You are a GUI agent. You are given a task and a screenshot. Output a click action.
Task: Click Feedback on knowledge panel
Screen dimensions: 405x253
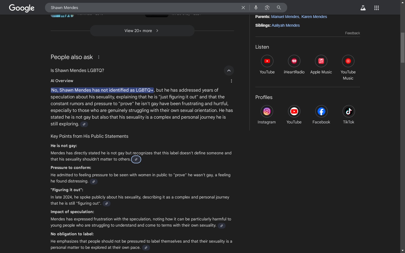pyautogui.click(x=352, y=33)
